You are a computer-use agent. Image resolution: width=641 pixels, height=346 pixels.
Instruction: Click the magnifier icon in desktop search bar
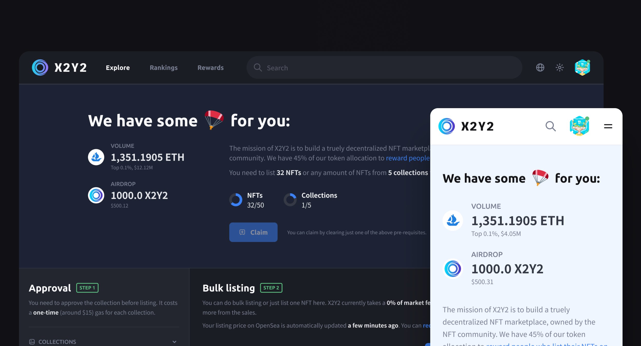click(258, 68)
